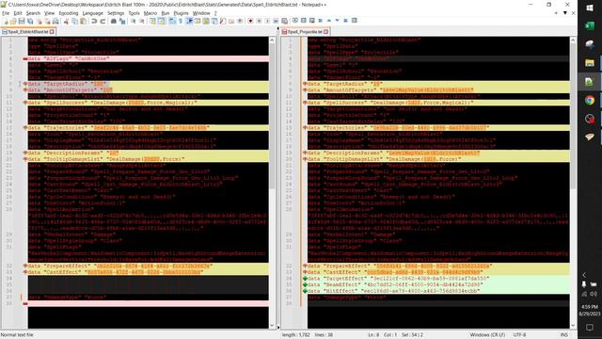Open Chrome from taskbar
602x339 pixels.
point(590,101)
